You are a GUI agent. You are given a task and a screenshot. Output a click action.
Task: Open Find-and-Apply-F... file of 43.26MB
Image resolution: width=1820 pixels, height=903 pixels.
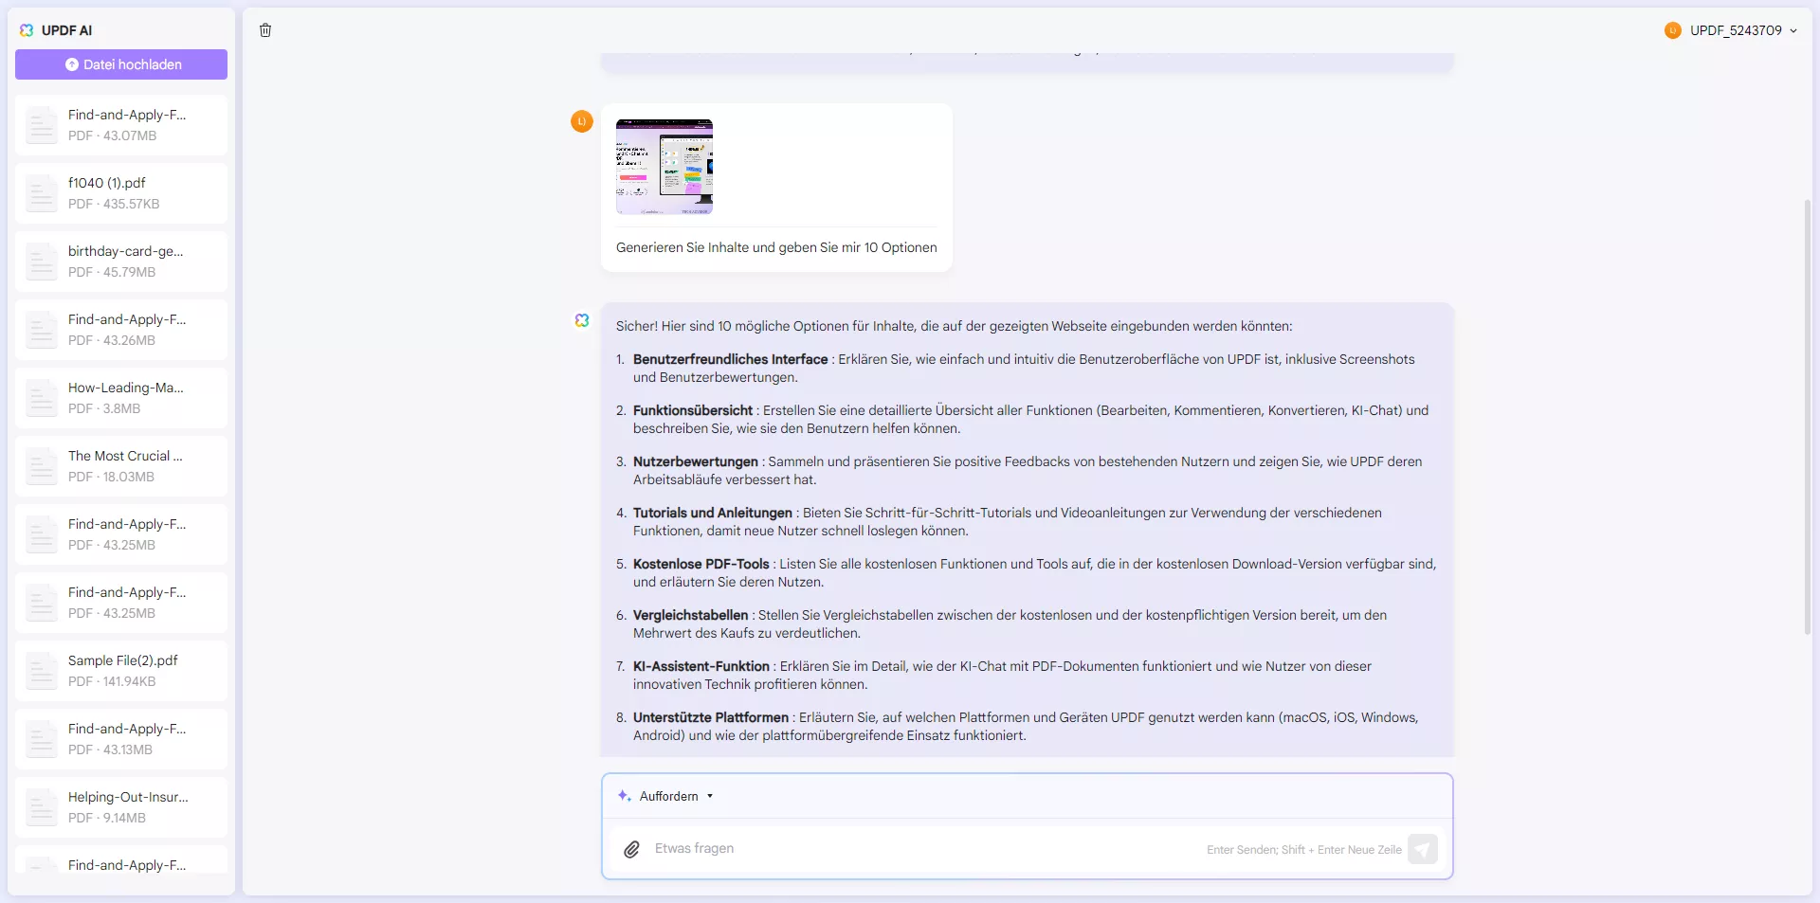(121, 330)
